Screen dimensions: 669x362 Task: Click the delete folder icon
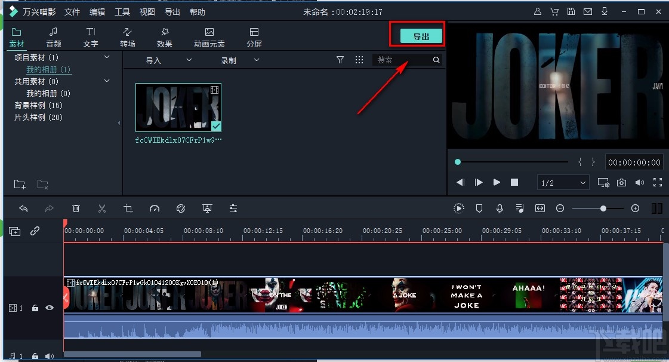pos(42,185)
